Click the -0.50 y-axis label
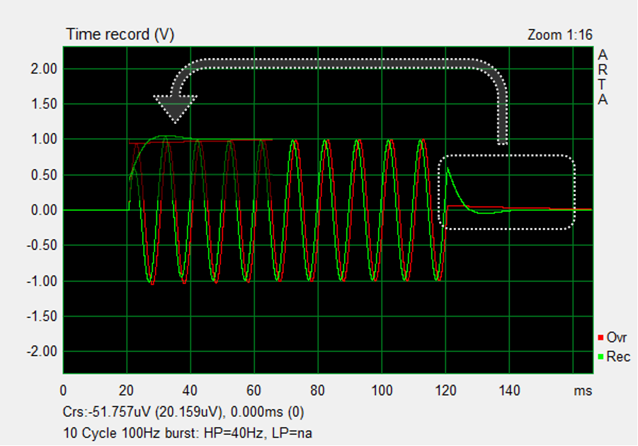This screenshot has height=446, width=638. [x=42, y=246]
